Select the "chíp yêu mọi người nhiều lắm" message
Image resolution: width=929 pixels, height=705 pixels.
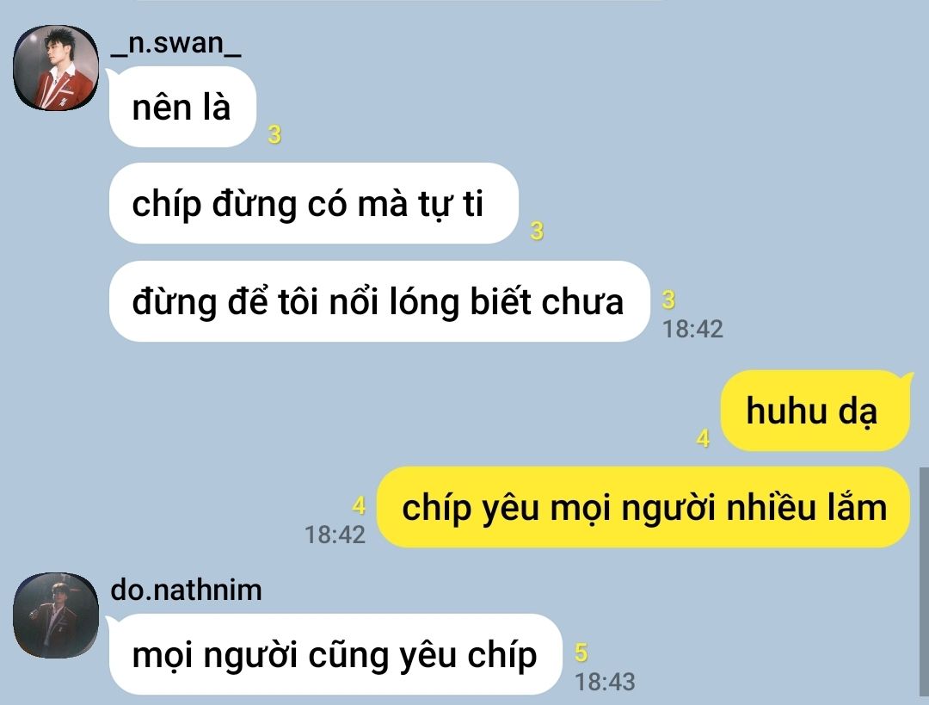click(x=643, y=507)
